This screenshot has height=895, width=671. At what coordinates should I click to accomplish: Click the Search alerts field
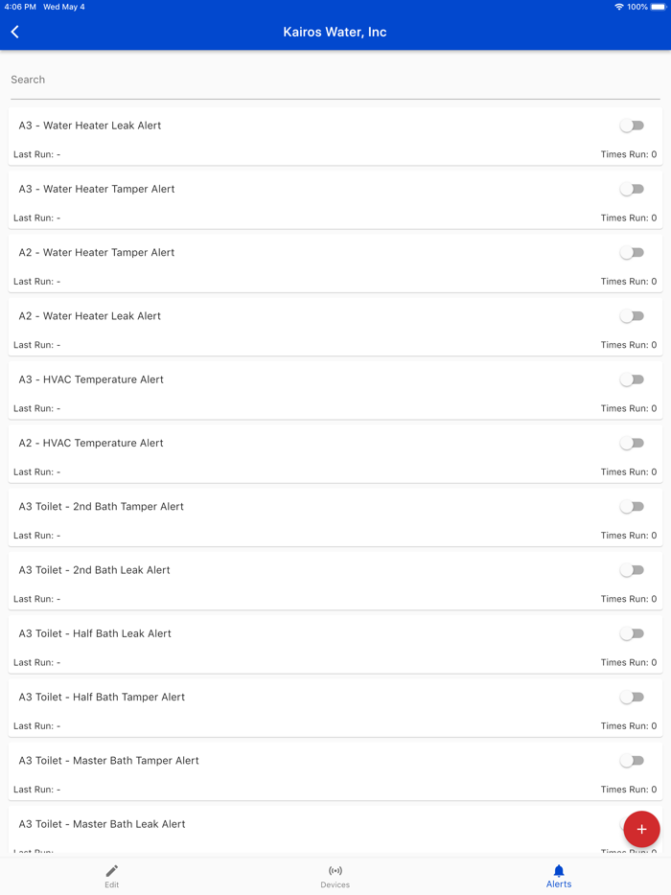pyautogui.click(x=335, y=80)
